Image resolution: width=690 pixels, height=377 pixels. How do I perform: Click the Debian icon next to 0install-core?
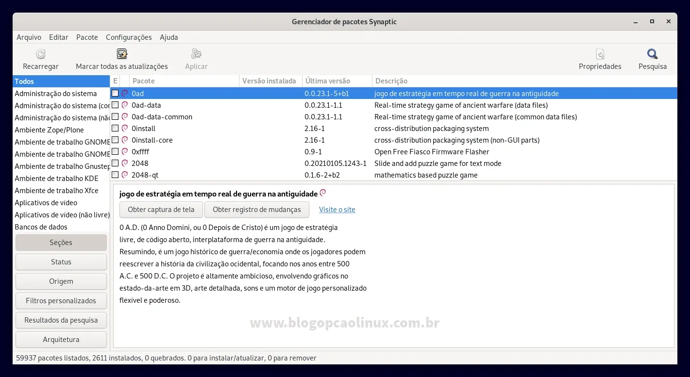point(125,140)
